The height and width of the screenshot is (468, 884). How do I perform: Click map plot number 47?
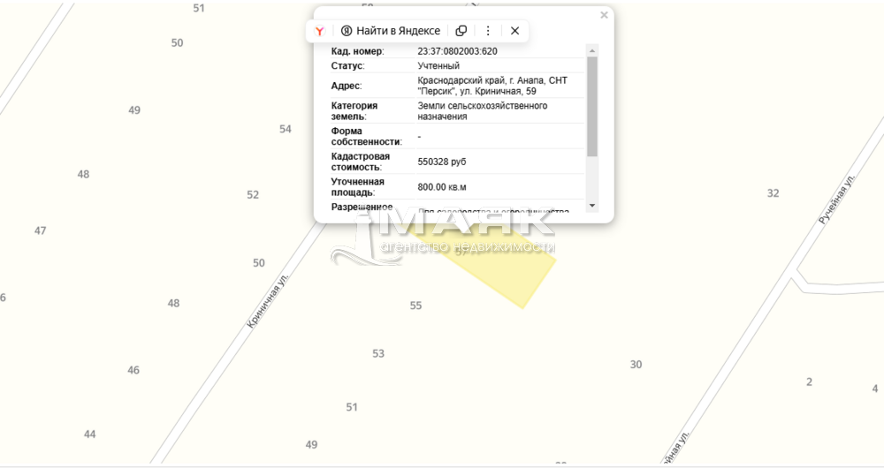40,230
